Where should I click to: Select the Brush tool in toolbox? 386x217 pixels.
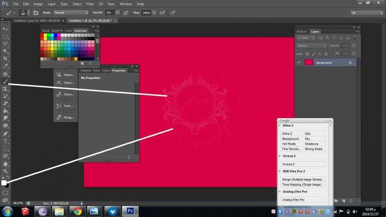click(x=5, y=81)
